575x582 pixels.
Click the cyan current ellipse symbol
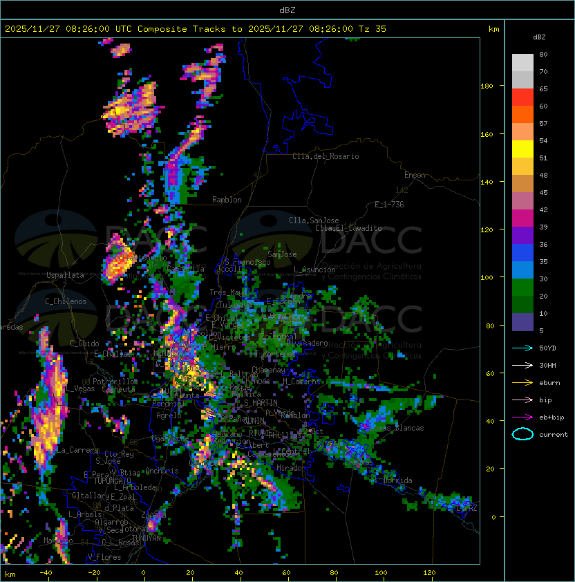coord(522,434)
